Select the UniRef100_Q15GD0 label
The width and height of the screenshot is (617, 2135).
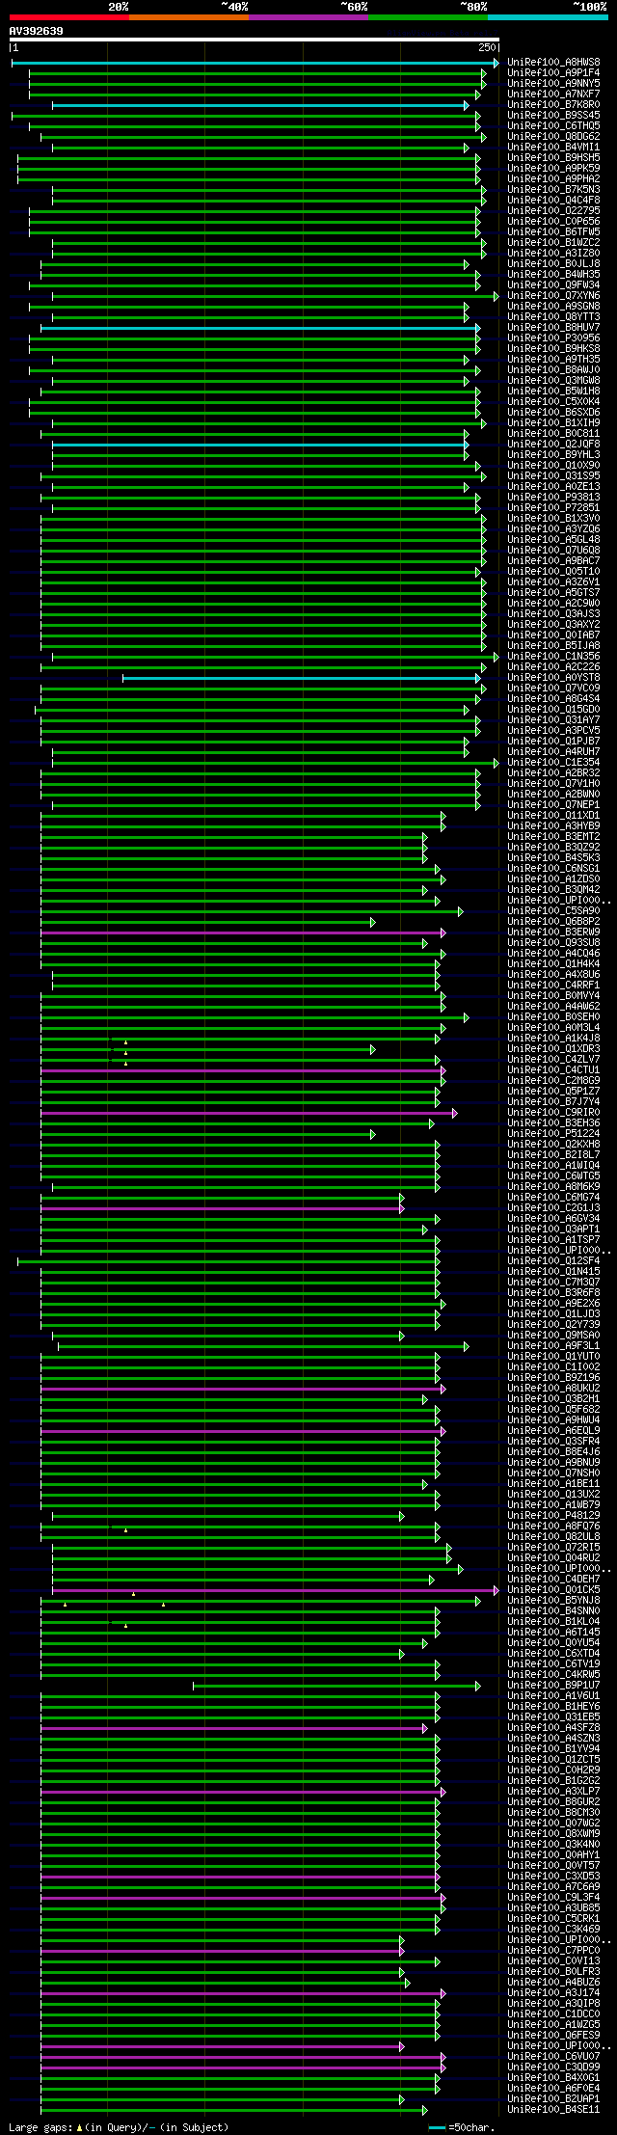coord(553,710)
